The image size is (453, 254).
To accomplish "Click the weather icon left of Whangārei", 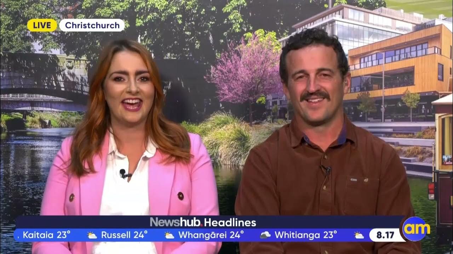I will [169, 235].
